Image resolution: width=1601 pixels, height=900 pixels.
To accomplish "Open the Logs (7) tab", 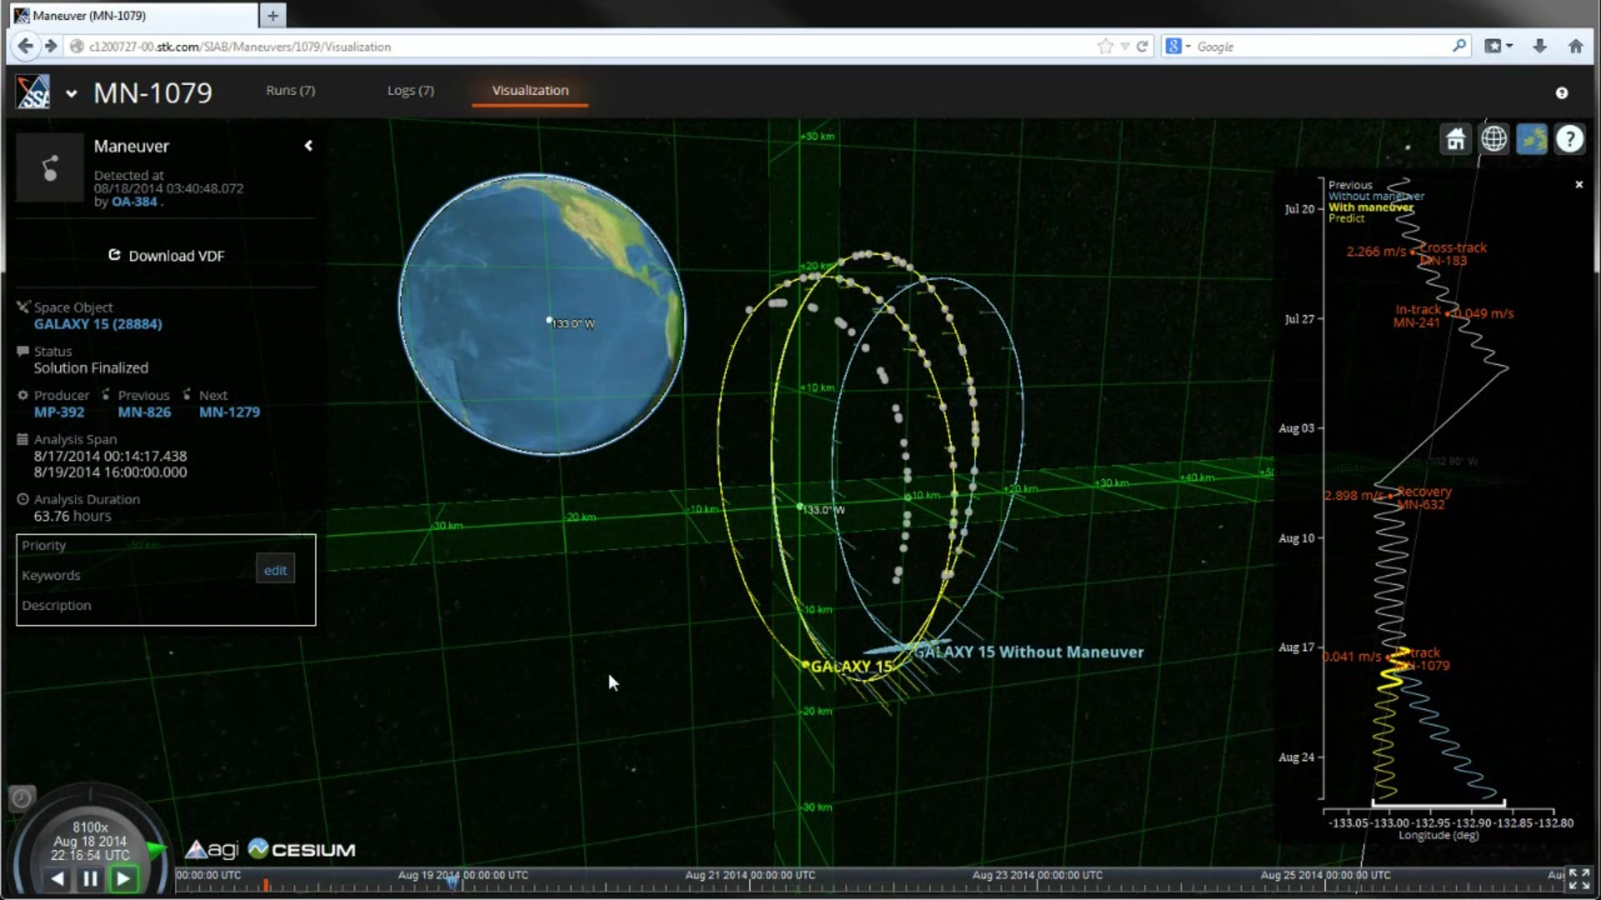I will (x=410, y=90).
